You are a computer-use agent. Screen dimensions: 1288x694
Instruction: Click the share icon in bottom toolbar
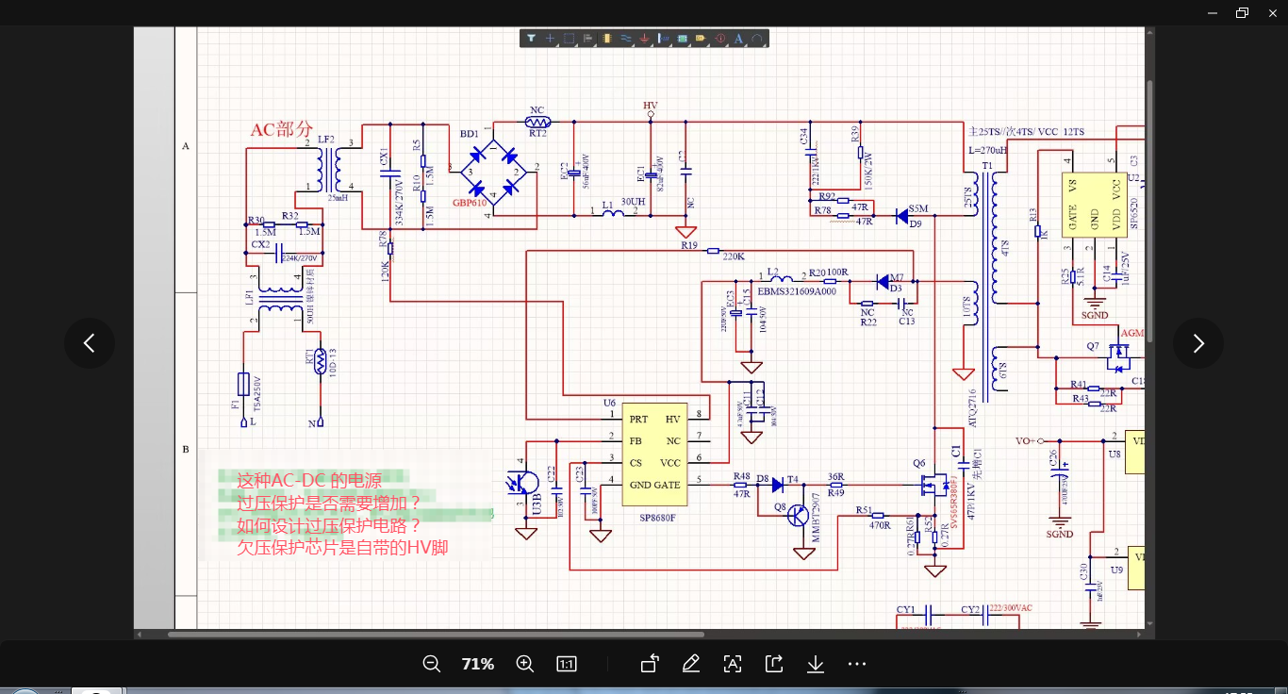pos(774,664)
